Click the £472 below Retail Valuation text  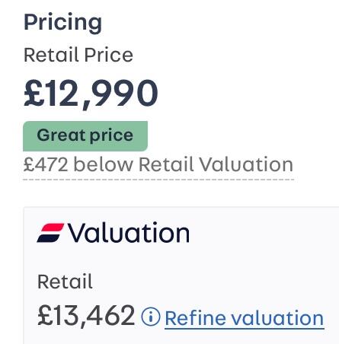pos(158,164)
